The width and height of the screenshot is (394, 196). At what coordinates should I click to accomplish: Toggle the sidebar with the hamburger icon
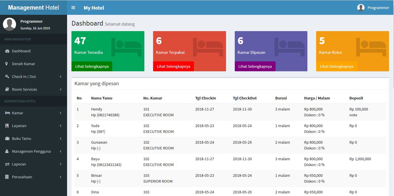[x=73, y=8]
